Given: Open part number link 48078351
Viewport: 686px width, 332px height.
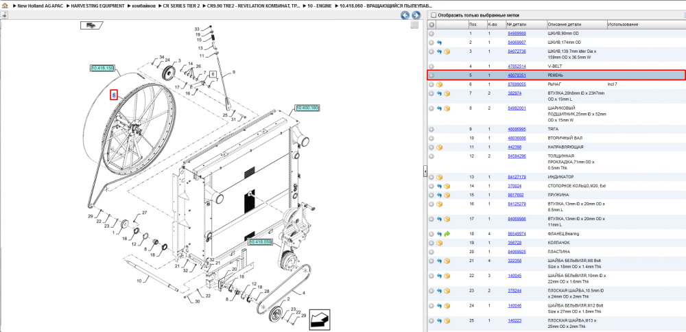Looking at the screenshot, I should 517,75.
